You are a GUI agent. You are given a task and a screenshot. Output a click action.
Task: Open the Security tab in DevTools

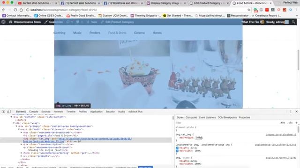pos(110,112)
